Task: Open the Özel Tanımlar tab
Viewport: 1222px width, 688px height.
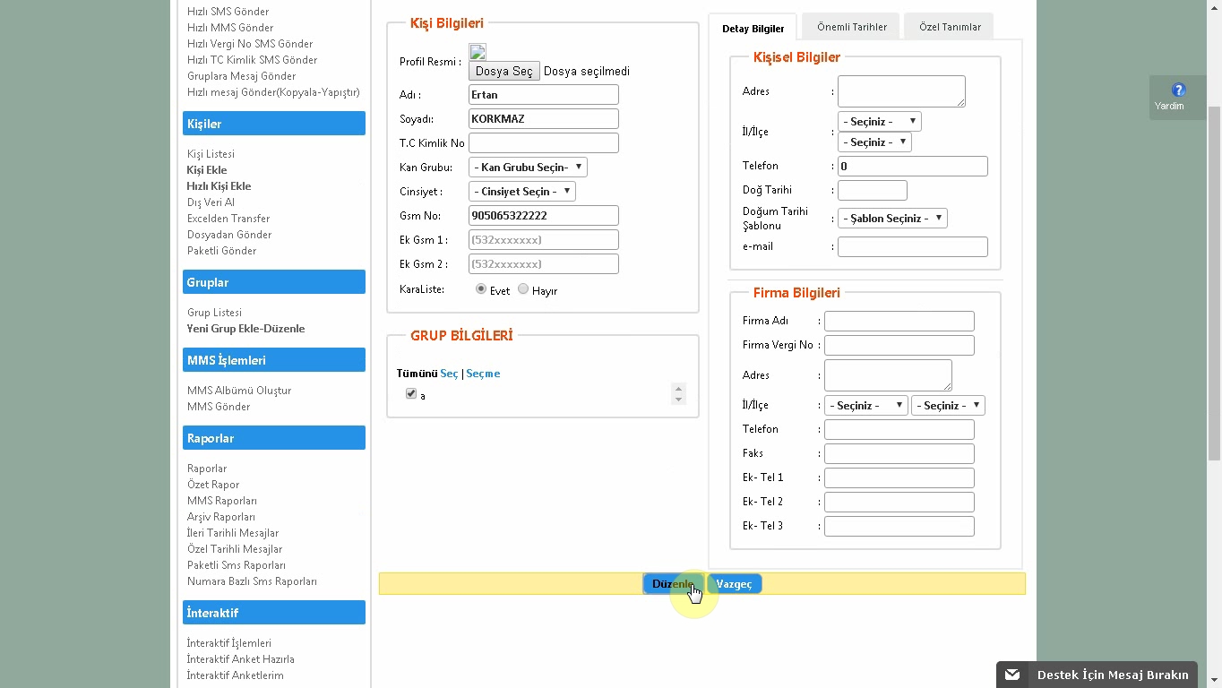Action: (949, 27)
